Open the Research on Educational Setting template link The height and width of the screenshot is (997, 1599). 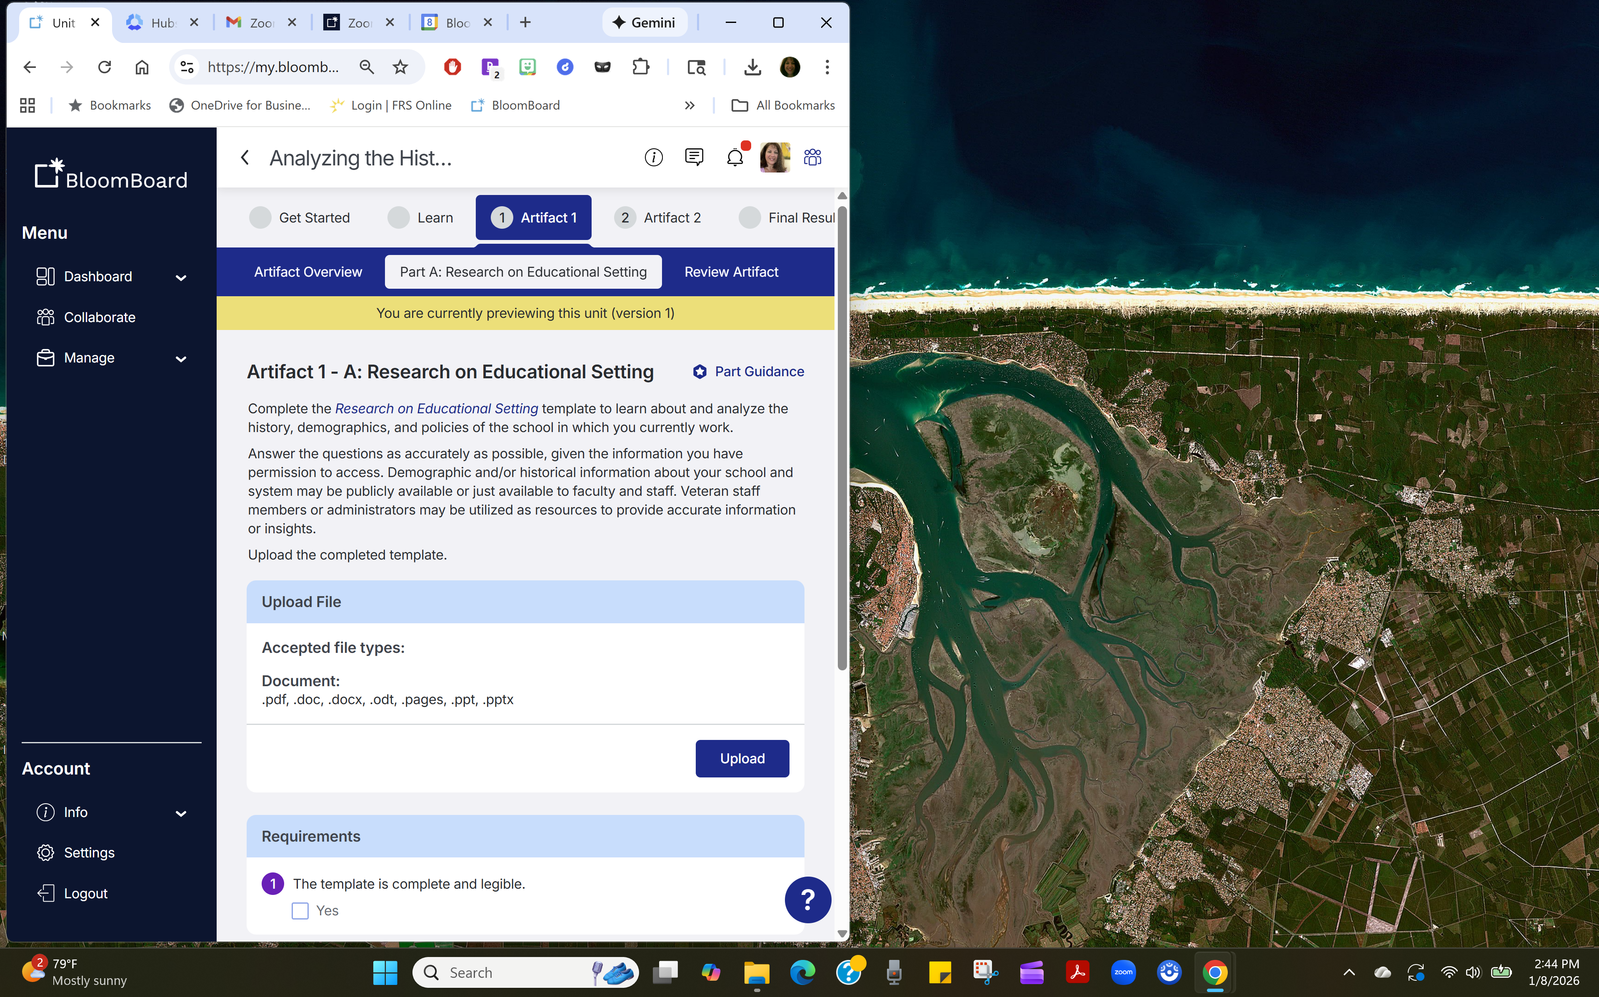point(436,408)
